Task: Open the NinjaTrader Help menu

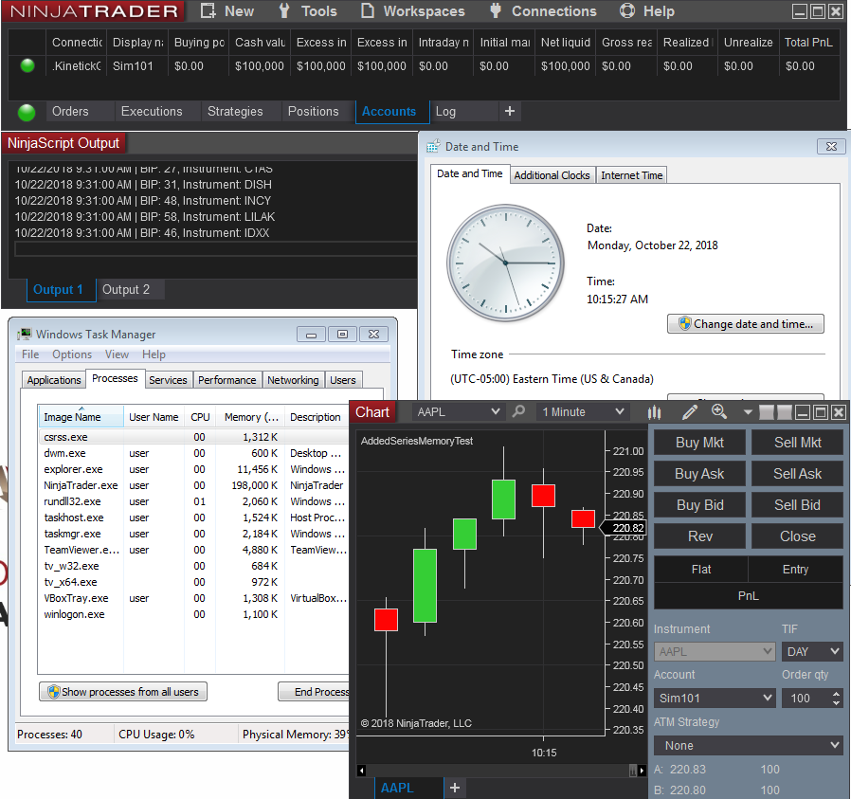Action: point(647,11)
